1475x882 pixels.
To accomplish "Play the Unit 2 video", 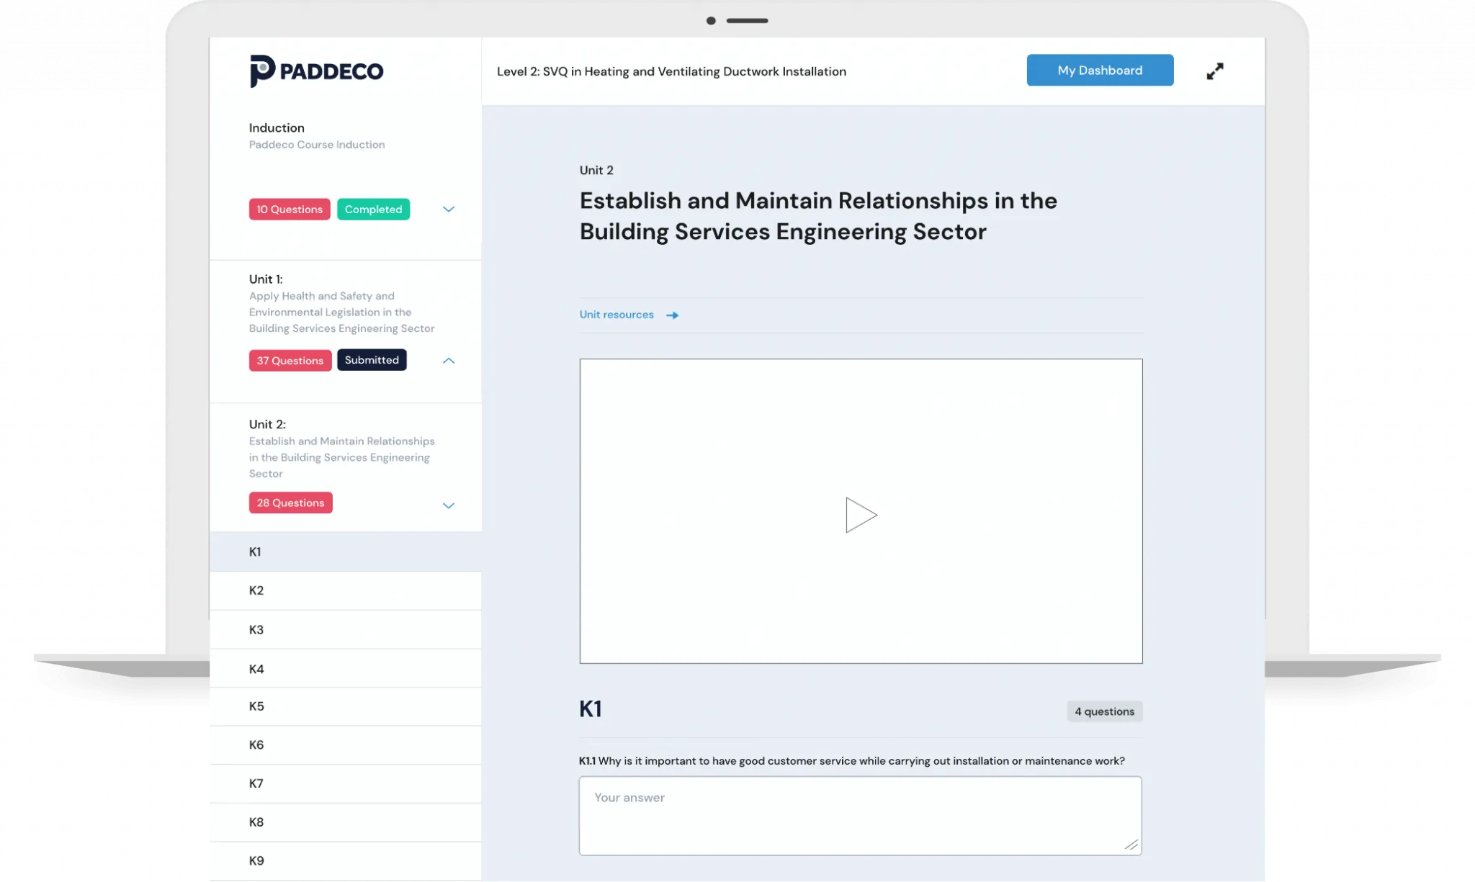I will 861,515.
